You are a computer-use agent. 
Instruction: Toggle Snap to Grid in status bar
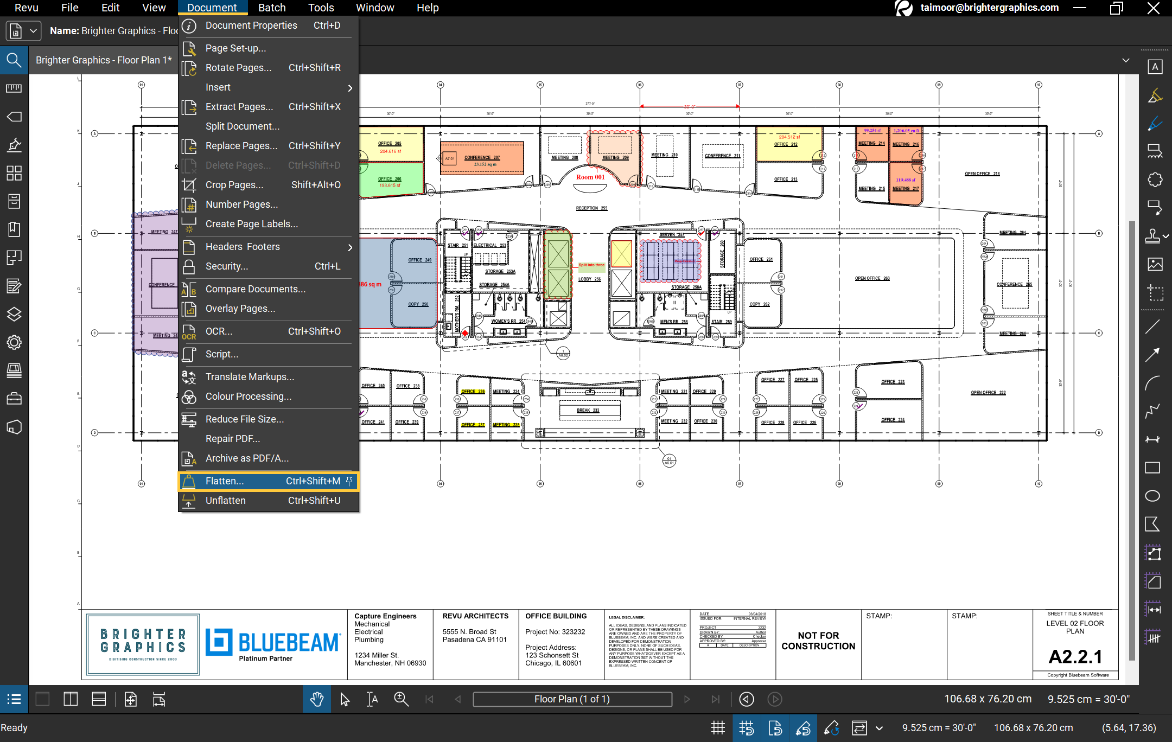[747, 728]
